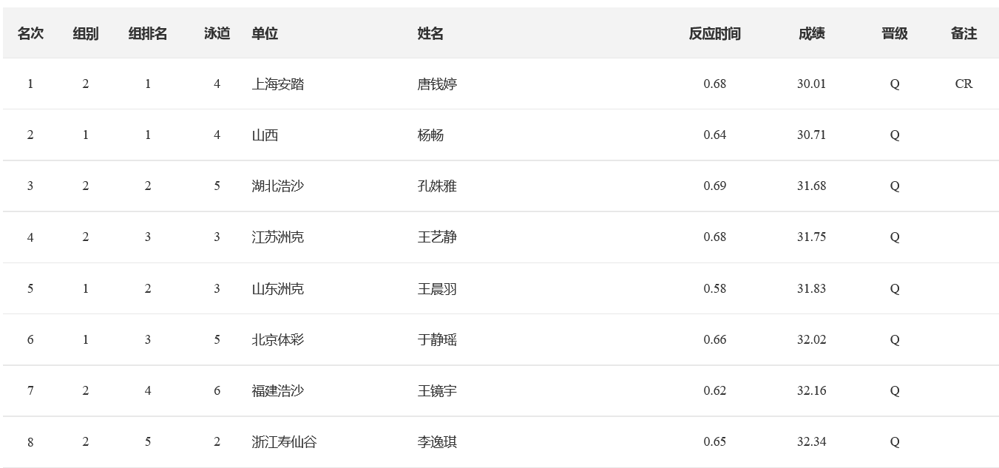The height and width of the screenshot is (468, 999).
Task: Click rank number 8 in 李逸琪's row
Action: pyautogui.click(x=30, y=442)
